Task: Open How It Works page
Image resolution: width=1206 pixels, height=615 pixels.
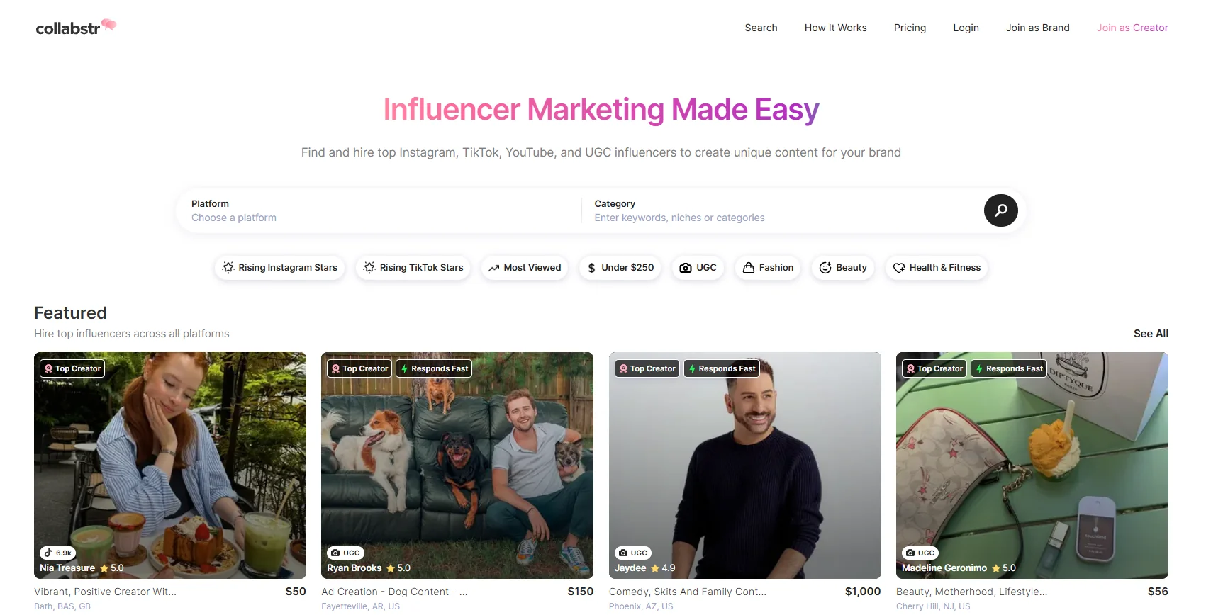Action: point(835,28)
